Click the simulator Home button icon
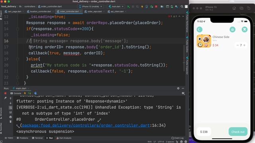 234,8
